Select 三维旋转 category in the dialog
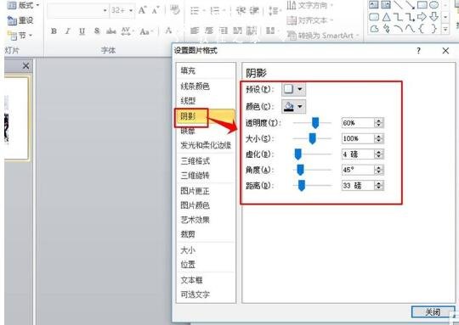The height and width of the screenshot is (325, 459). point(206,176)
